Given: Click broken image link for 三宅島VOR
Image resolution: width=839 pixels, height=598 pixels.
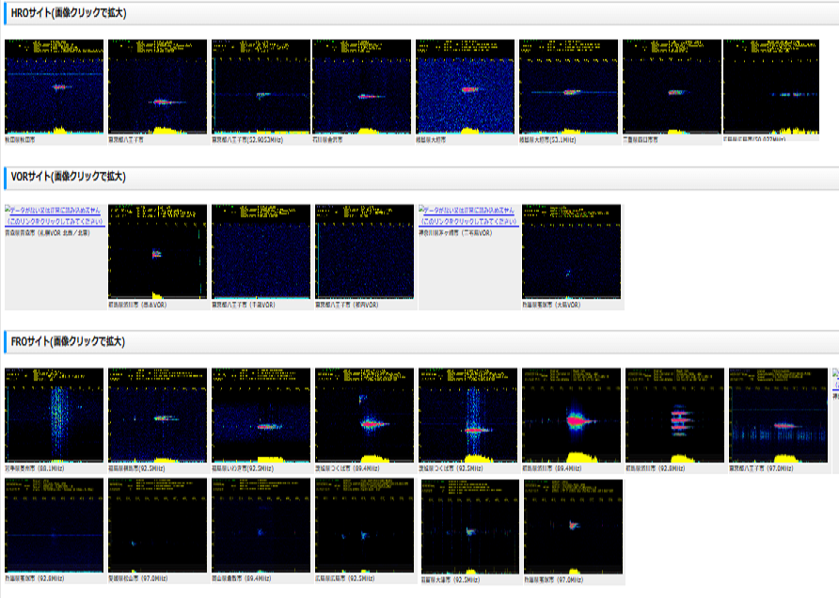Looking at the screenshot, I should pos(467,215).
